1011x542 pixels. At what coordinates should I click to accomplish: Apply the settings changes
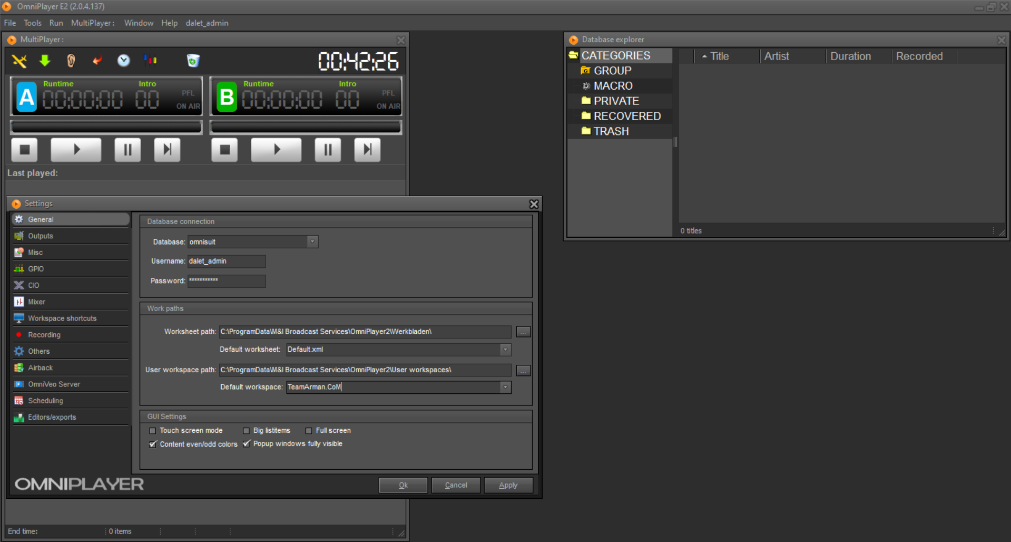[x=508, y=485]
